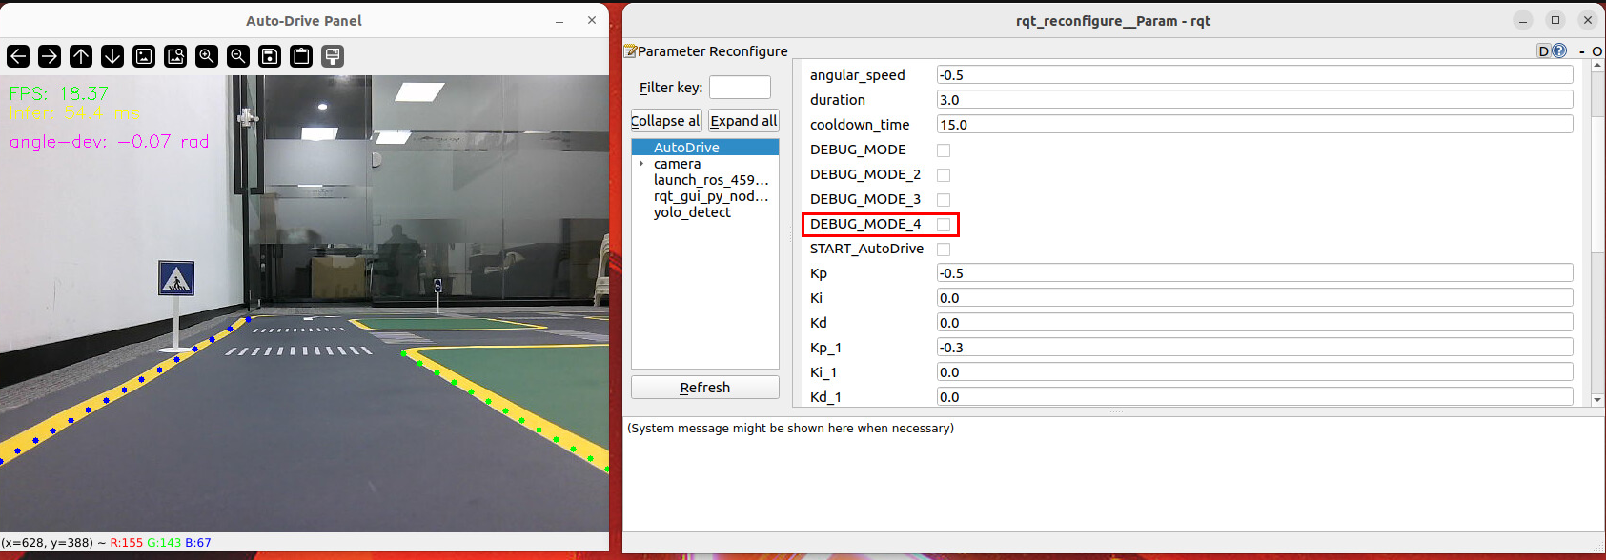
Task: Click the paintbrush properties icon
Action: pyautogui.click(x=333, y=56)
